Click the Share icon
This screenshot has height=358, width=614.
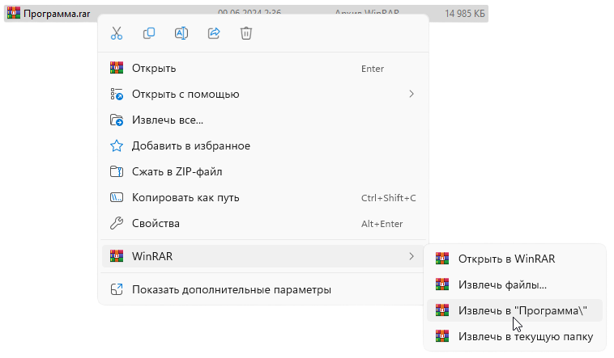coord(214,33)
